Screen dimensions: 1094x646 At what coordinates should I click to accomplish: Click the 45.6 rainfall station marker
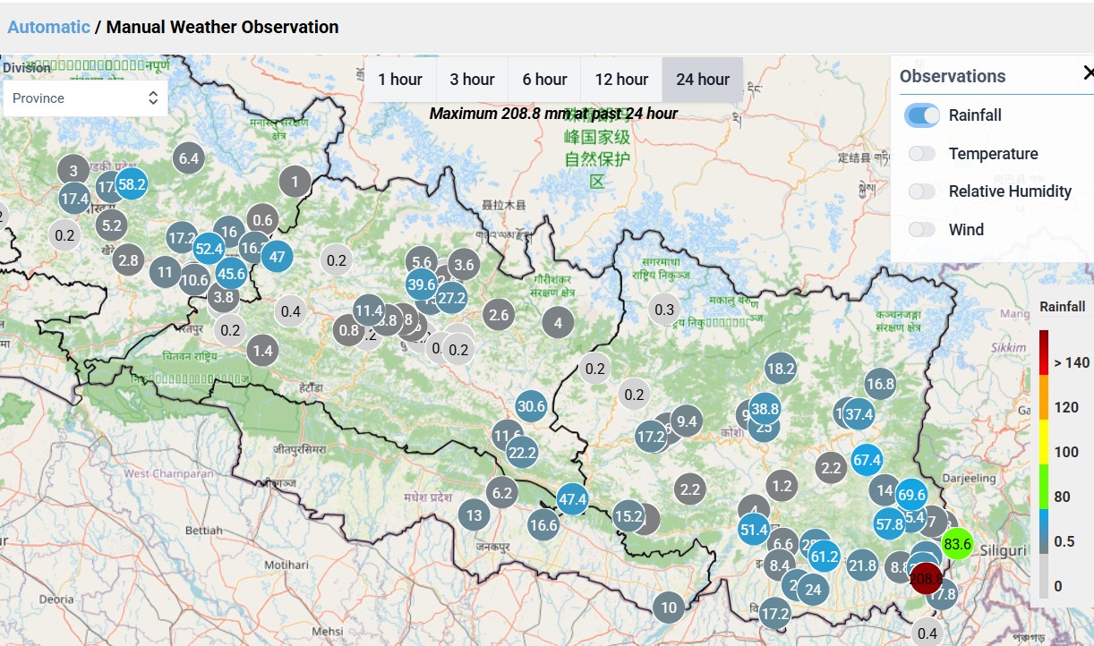click(231, 274)
